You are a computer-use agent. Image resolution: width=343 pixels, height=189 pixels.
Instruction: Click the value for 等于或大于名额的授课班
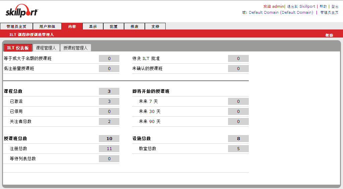(109, 58)
